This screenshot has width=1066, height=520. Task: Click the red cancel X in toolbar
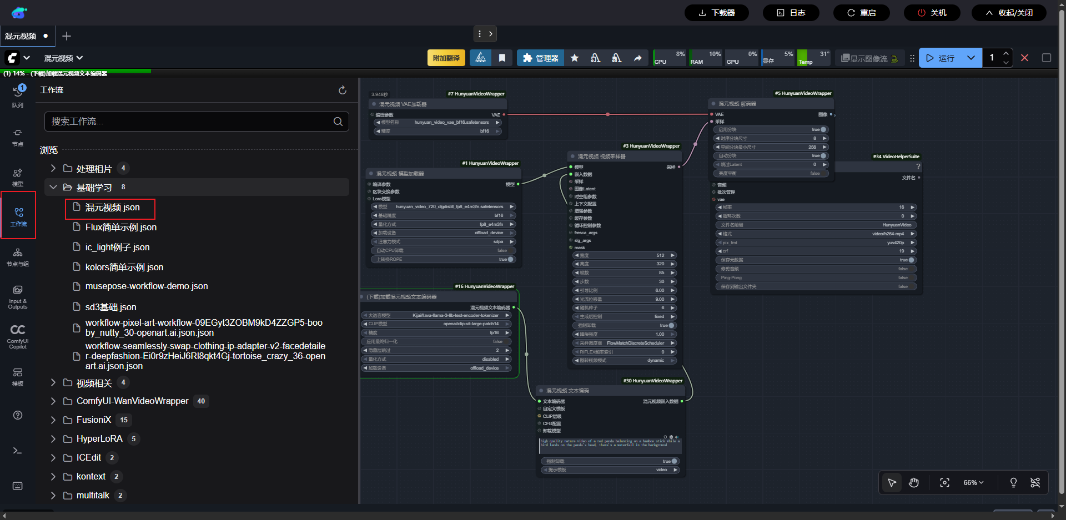point(1025,58)
